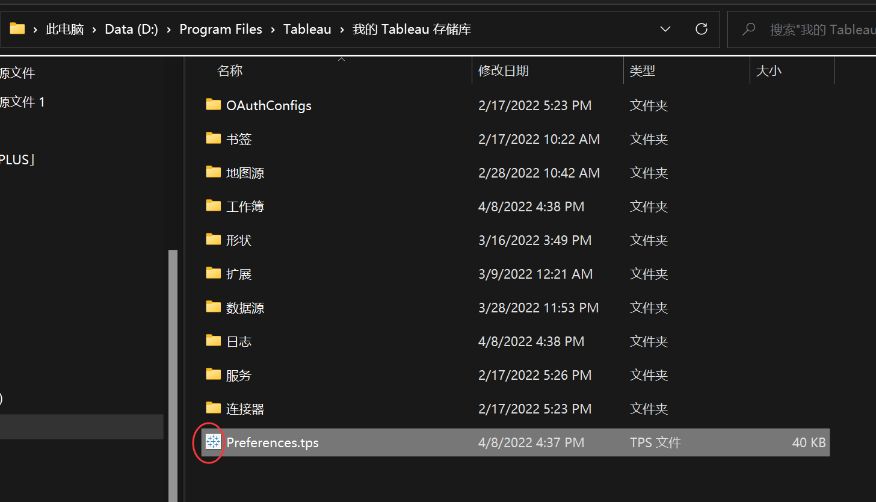876x502 pixels.
Task: Click the 日志 folder icon
Action: (x=213, y=341)
